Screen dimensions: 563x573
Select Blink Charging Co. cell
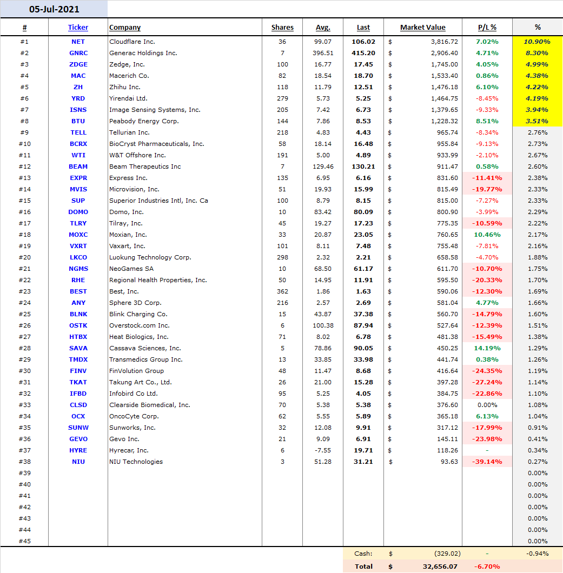(185, 314)
